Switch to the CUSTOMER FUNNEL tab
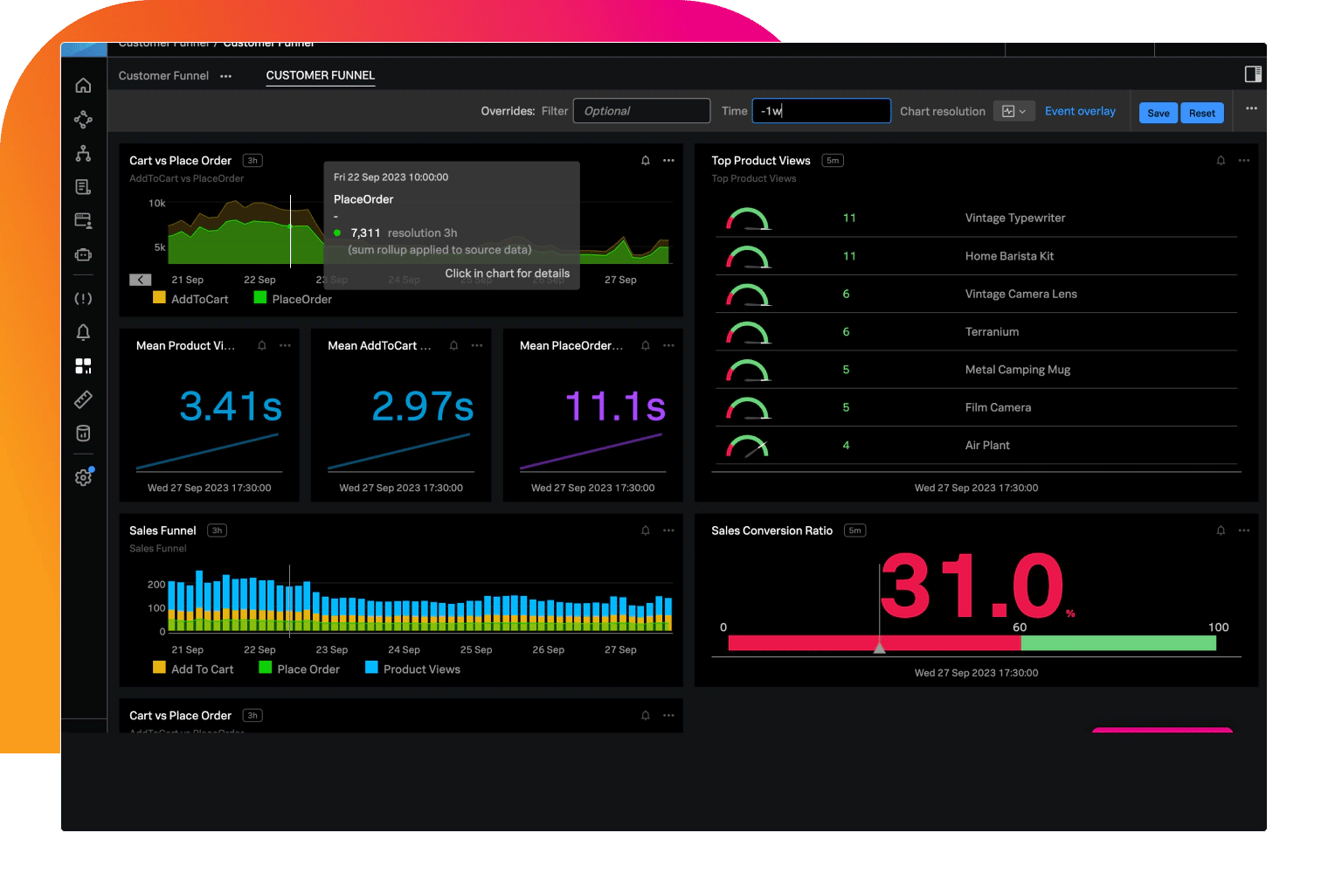1328x874 pixels. click(320, 76)
